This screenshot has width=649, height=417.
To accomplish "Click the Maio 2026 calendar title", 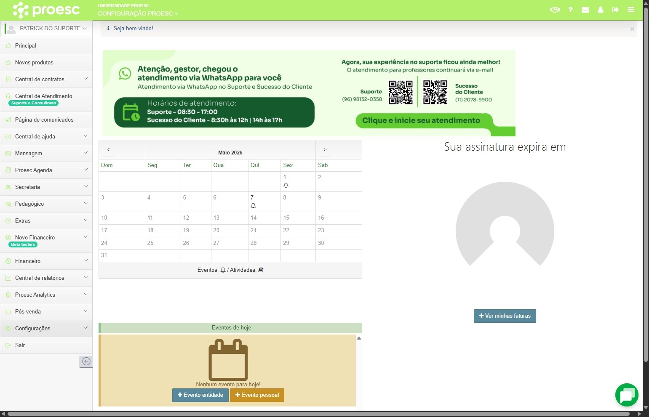I will [230, 153].
